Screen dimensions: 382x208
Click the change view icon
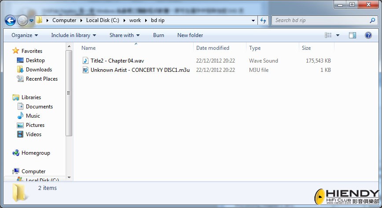(x=328, y=35)
